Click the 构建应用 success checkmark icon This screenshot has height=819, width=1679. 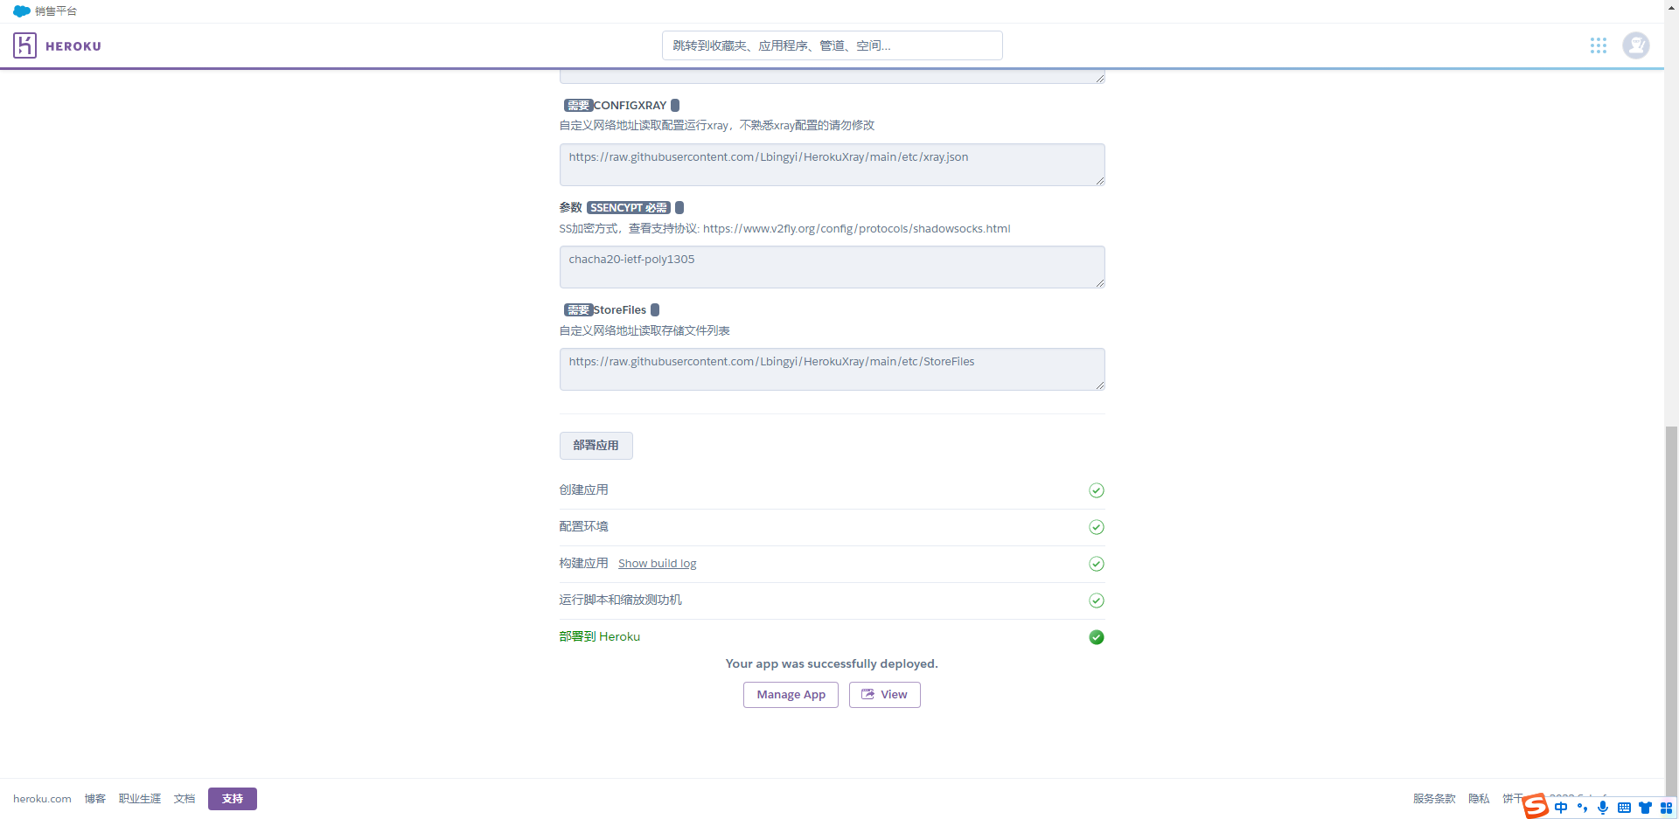pos(1097,564)
